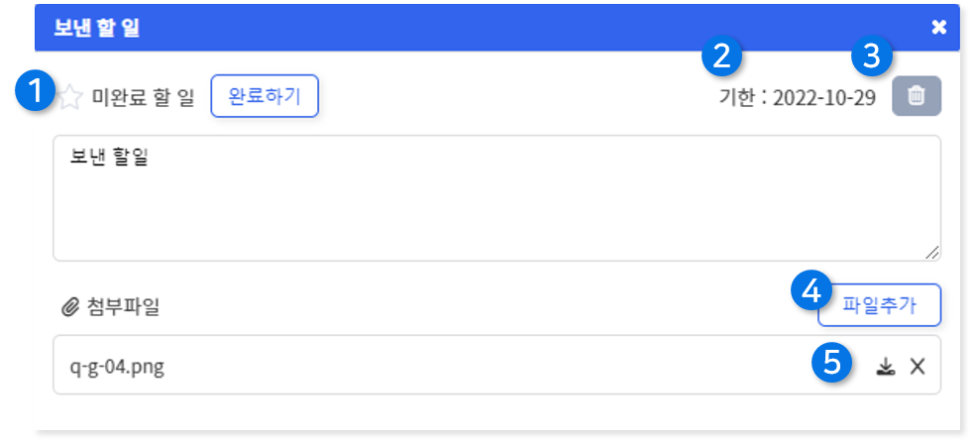This screenshot has height=443, width=973.
Task: Click the blue number 5 badge
Action: (832, 364)
